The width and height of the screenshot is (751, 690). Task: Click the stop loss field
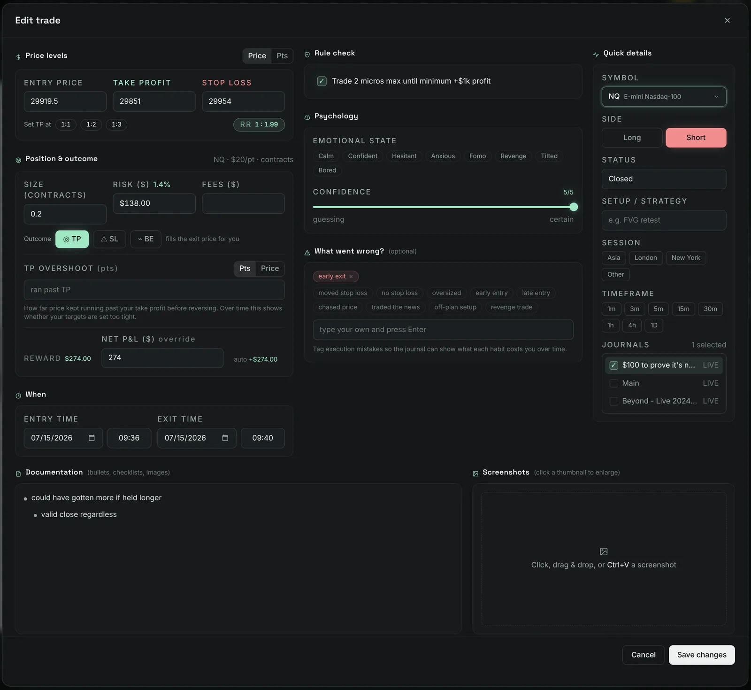(243, 101)
